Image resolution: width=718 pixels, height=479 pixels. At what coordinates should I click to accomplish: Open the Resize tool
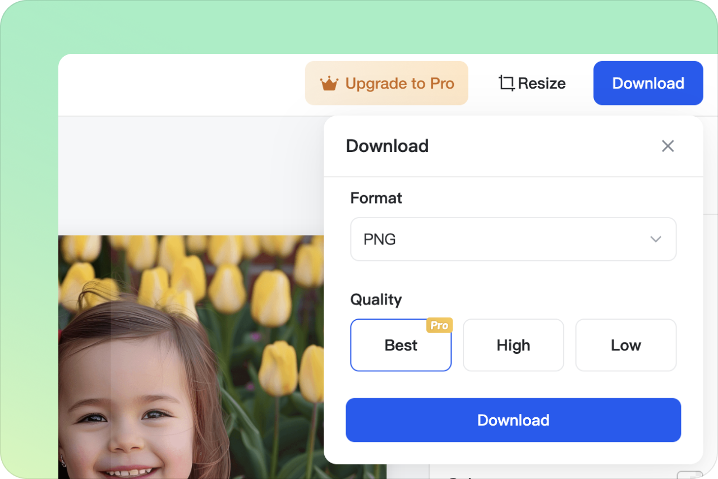(532, 83)
